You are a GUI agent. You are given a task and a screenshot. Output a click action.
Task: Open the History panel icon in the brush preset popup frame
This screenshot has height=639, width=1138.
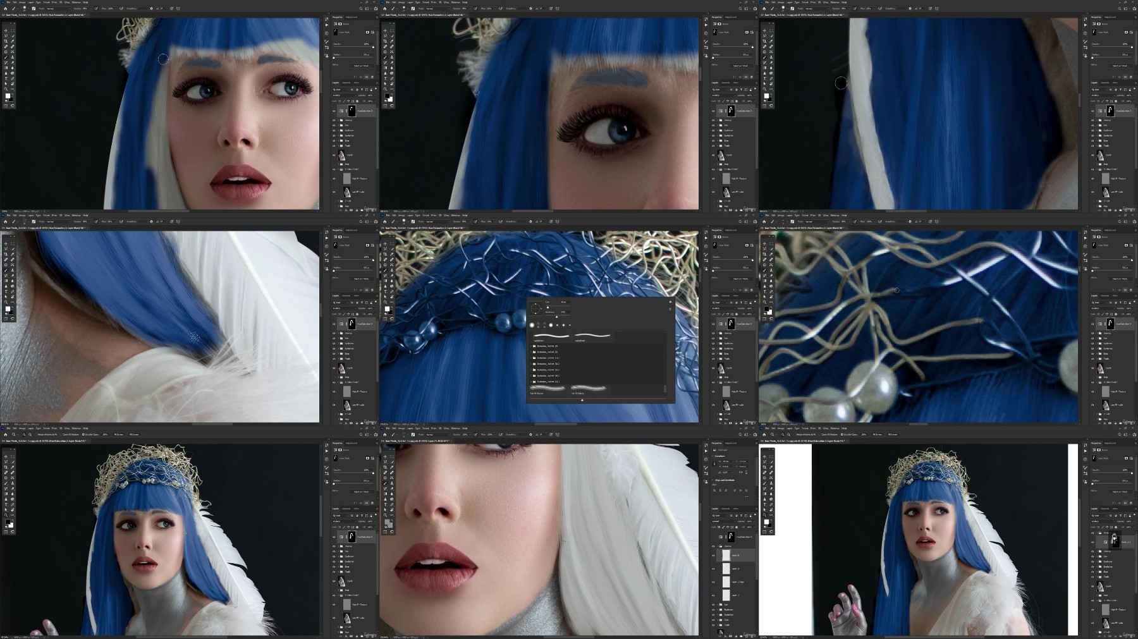click(706, 232)
